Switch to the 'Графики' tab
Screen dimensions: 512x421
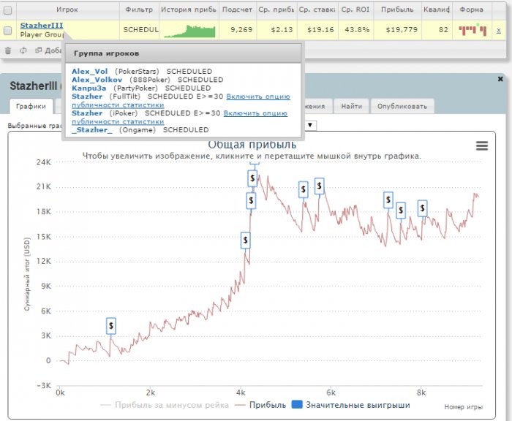click(31, 107)
